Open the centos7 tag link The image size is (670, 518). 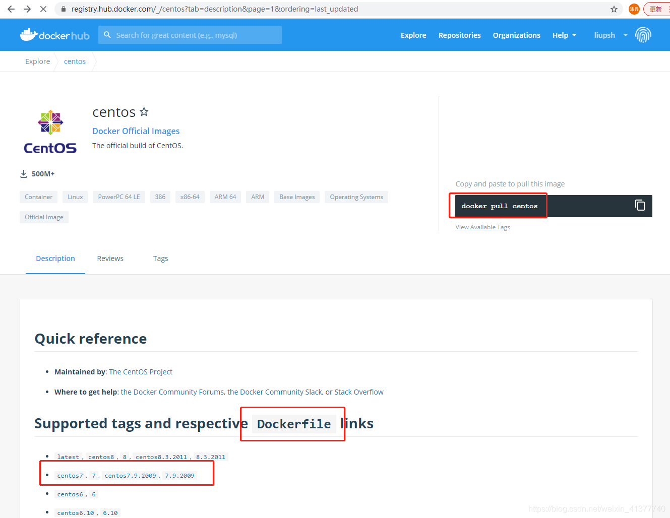[x=70, y=476]
